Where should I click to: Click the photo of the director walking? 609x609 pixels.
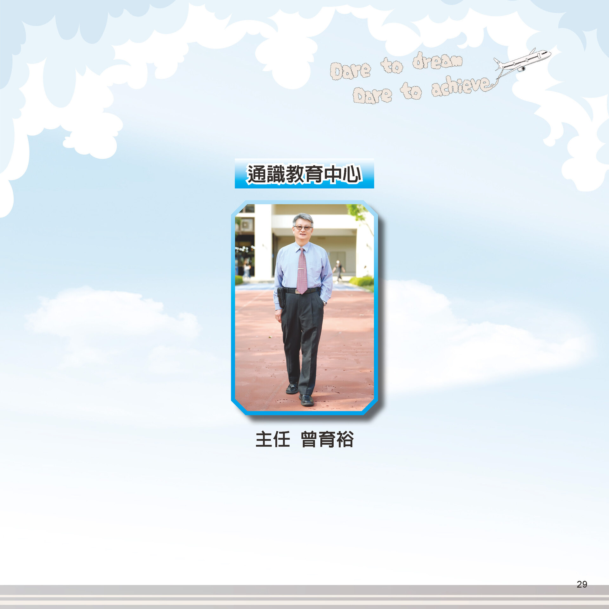coord(304,308)
